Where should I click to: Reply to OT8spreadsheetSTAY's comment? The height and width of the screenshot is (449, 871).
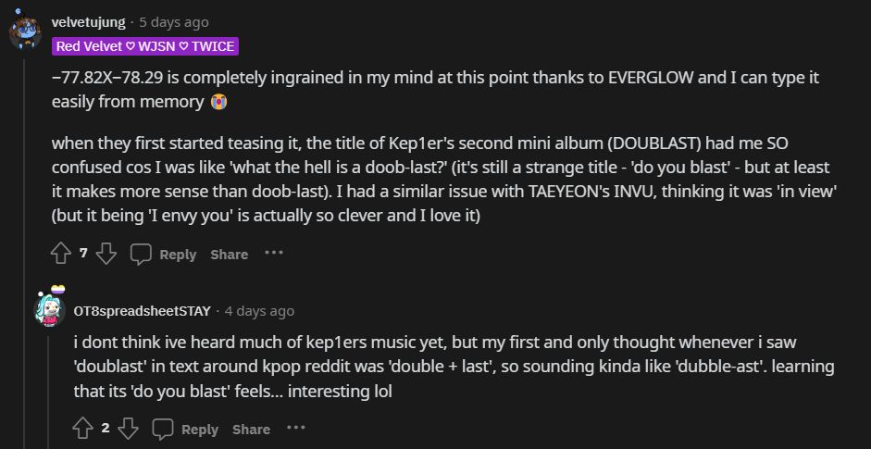click(186, 429)
